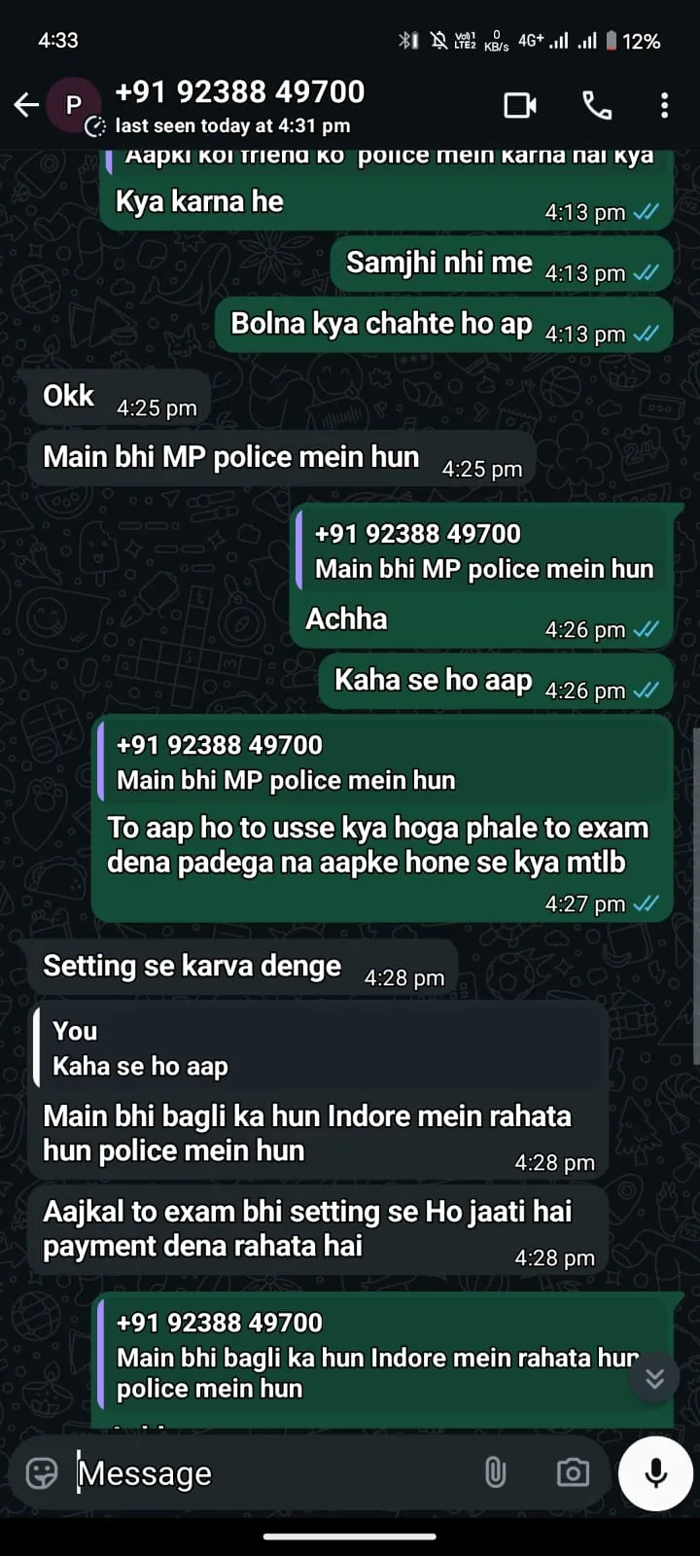
Task: Select the "Samjhi nhi me" message bubble
Action: coord(502,265)
